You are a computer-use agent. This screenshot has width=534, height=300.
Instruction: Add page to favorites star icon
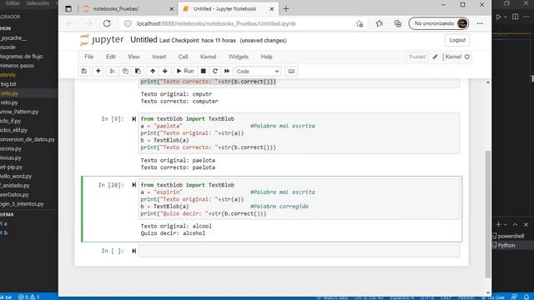360,23
